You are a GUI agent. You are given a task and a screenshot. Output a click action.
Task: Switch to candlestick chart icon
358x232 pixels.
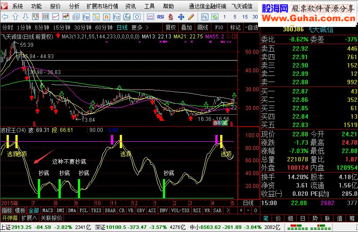[66, 17]
